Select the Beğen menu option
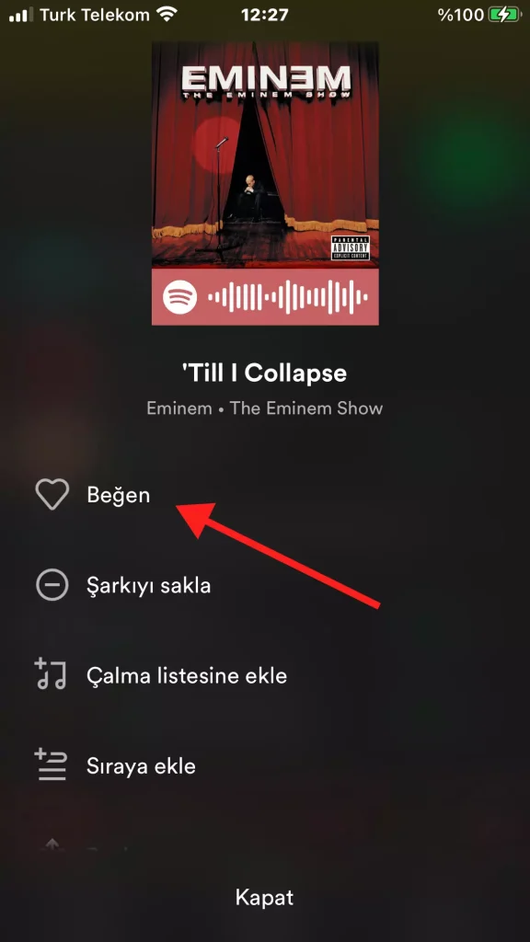The width and height of the screenshot is (530, 942). click(119, 495)
